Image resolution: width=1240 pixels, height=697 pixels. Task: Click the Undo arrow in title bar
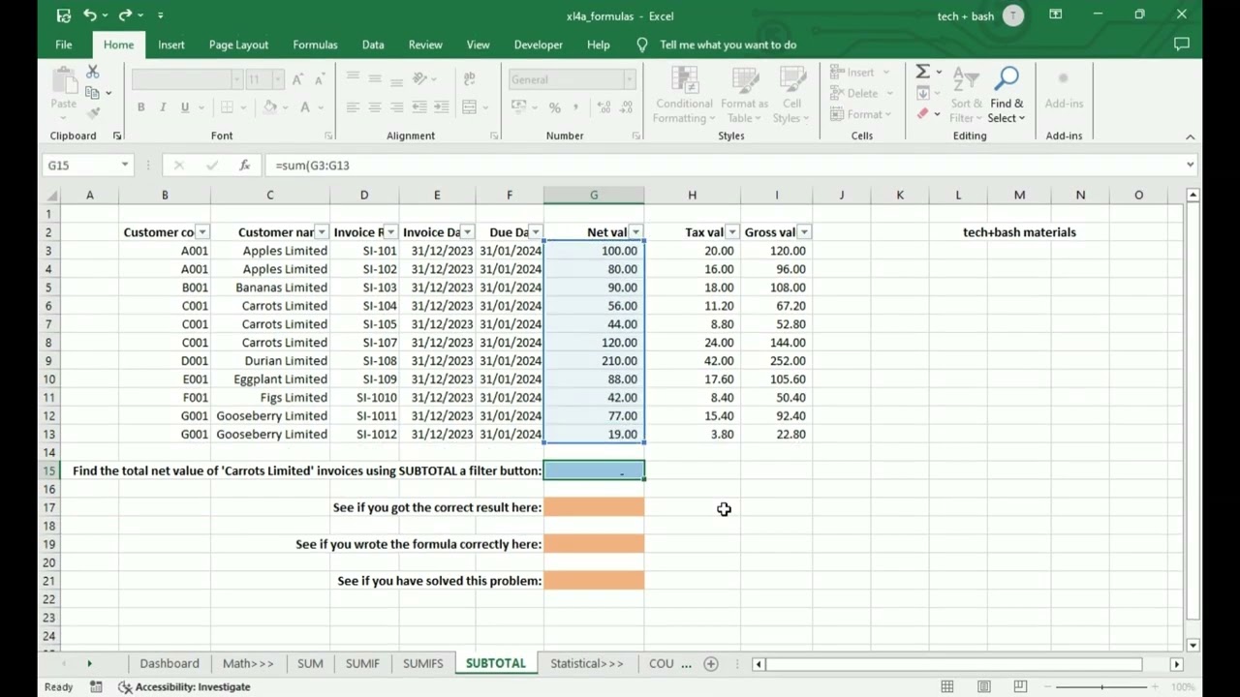pos(89,15)
